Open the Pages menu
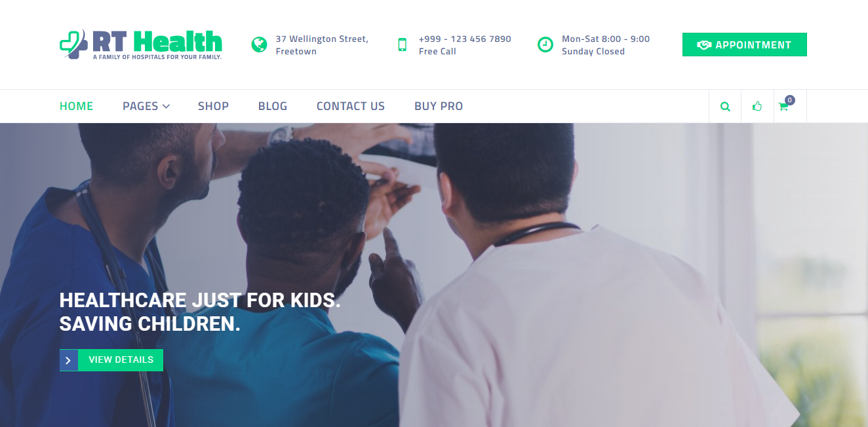 (146, 106)
